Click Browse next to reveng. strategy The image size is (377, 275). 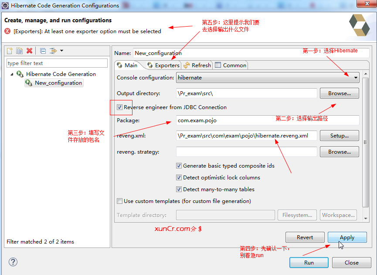point(339,152)
